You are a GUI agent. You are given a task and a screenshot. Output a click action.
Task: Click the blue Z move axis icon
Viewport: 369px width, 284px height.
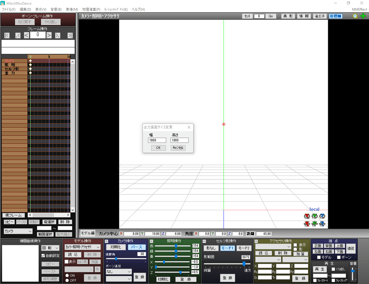322,224
